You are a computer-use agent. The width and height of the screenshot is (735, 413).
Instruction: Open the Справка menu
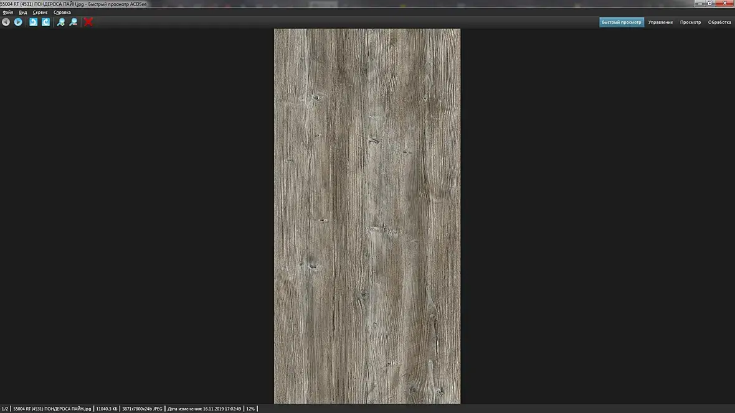point(62,12)
